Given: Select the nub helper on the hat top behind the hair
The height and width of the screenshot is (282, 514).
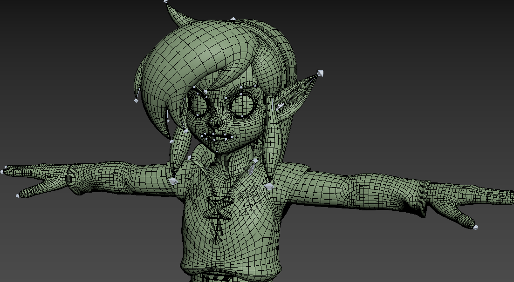Looking at the screenshot, I should pyautogui.click(x=233, y=19).
